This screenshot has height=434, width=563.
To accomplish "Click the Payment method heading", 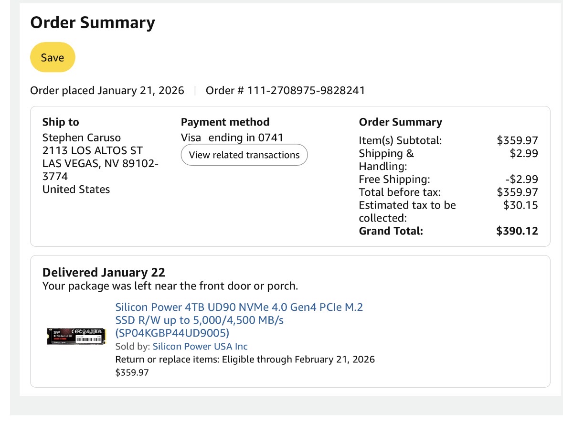I will (x=225, y=122).
